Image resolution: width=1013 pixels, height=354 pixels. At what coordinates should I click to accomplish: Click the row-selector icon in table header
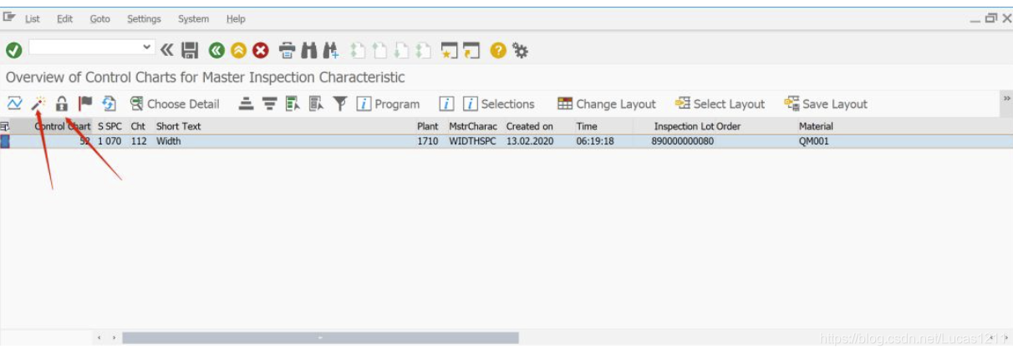pyautogui.click(x=4, y=126)
